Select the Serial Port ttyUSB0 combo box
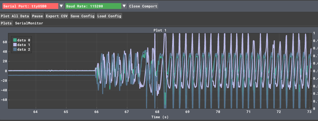Viewport: 318px width, 121px height. 31,6
